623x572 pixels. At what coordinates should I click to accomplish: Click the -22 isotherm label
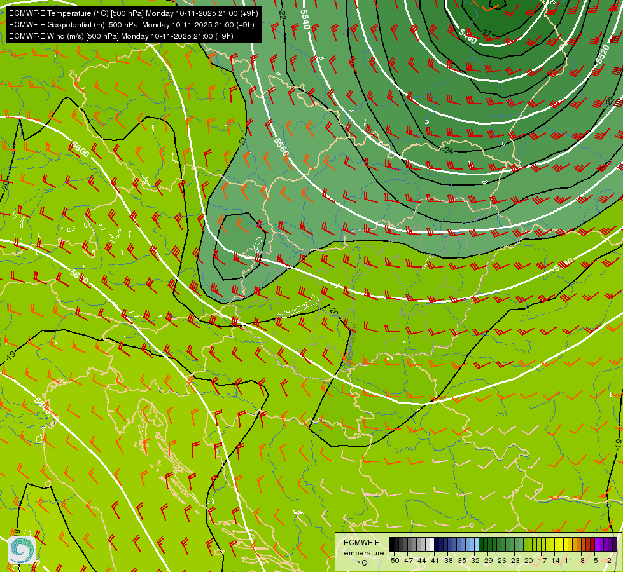coord(282,14)
